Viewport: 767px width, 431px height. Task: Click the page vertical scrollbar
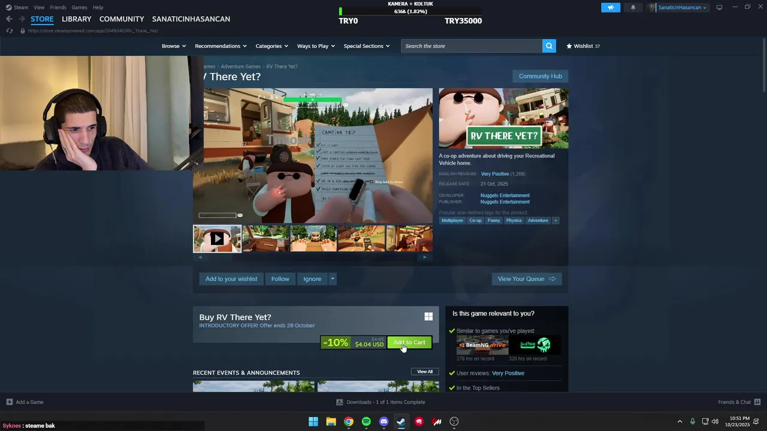764,64
